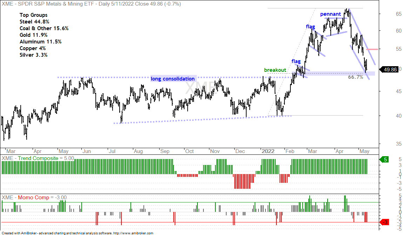Click the 40 price axis label
Image resolution: width=403 pixels, height=235 pixels.
point(399,116)
